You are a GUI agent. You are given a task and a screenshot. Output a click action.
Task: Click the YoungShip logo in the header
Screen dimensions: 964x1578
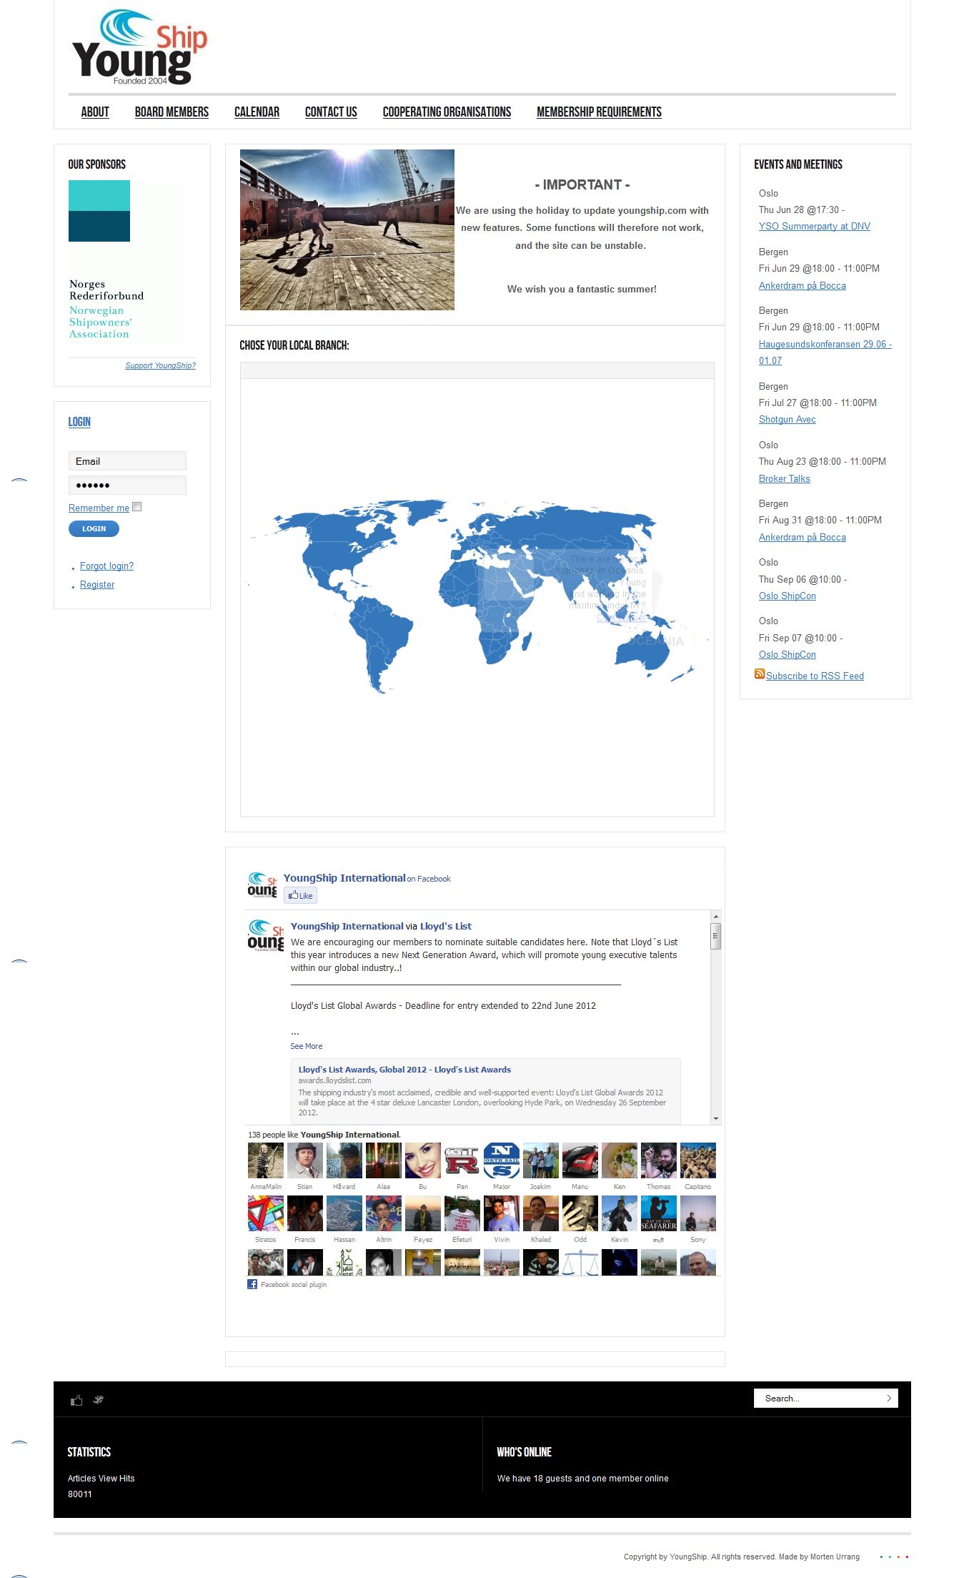139,47
